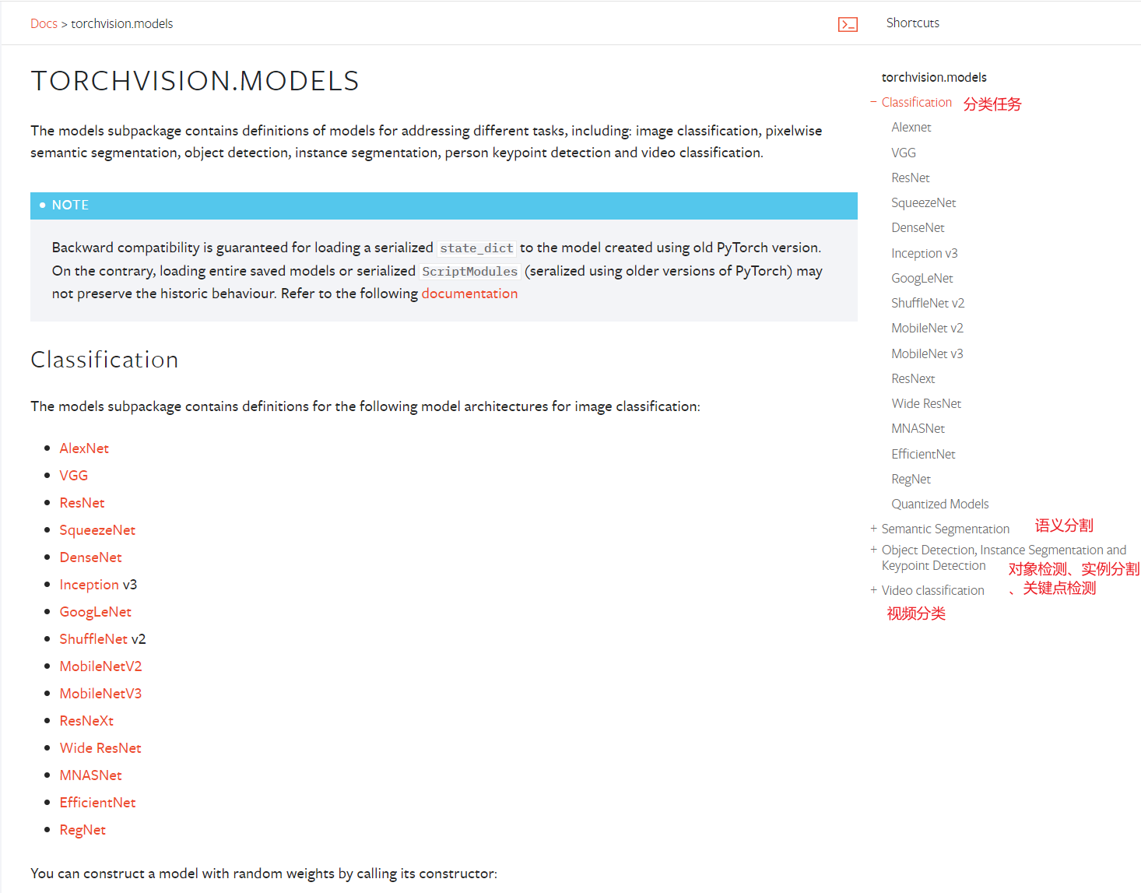This screenshot has width=1141, height=893.
Task: Click the Classification section heading
Action: point(104,360)
